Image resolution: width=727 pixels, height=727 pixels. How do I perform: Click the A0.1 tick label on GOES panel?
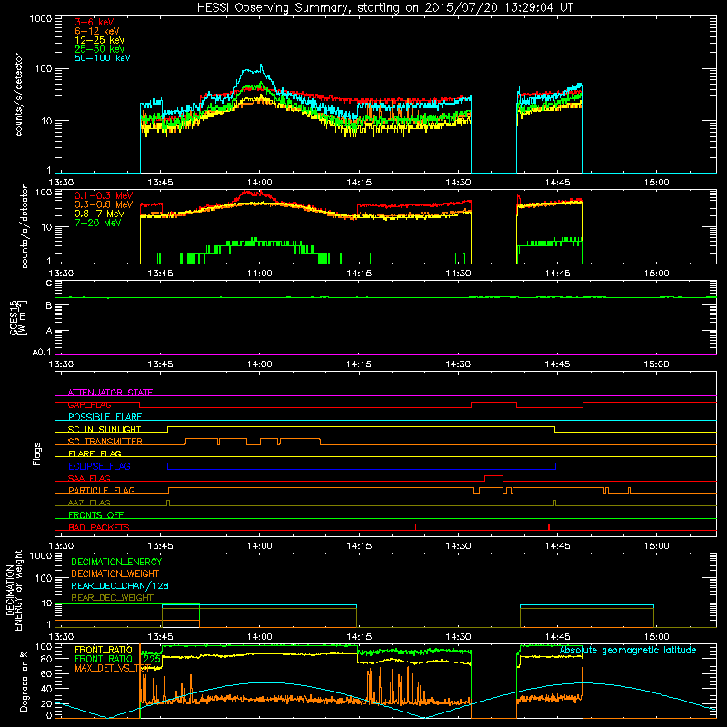[42, 353]
